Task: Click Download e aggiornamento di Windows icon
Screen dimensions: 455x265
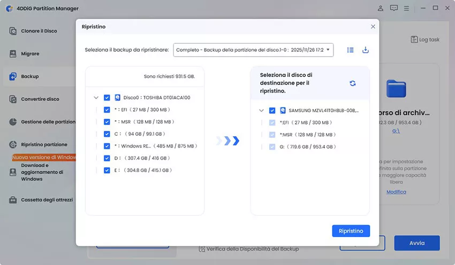Action: click(13, 173)
